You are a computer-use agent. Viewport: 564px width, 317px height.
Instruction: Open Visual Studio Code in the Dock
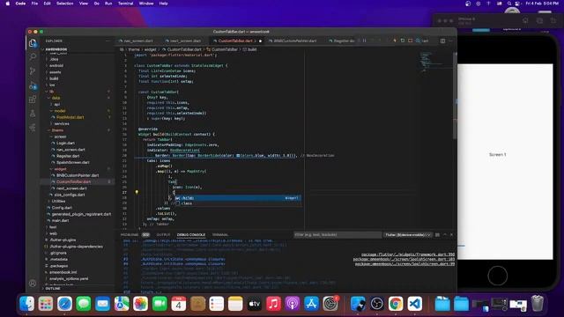[414, 304]
